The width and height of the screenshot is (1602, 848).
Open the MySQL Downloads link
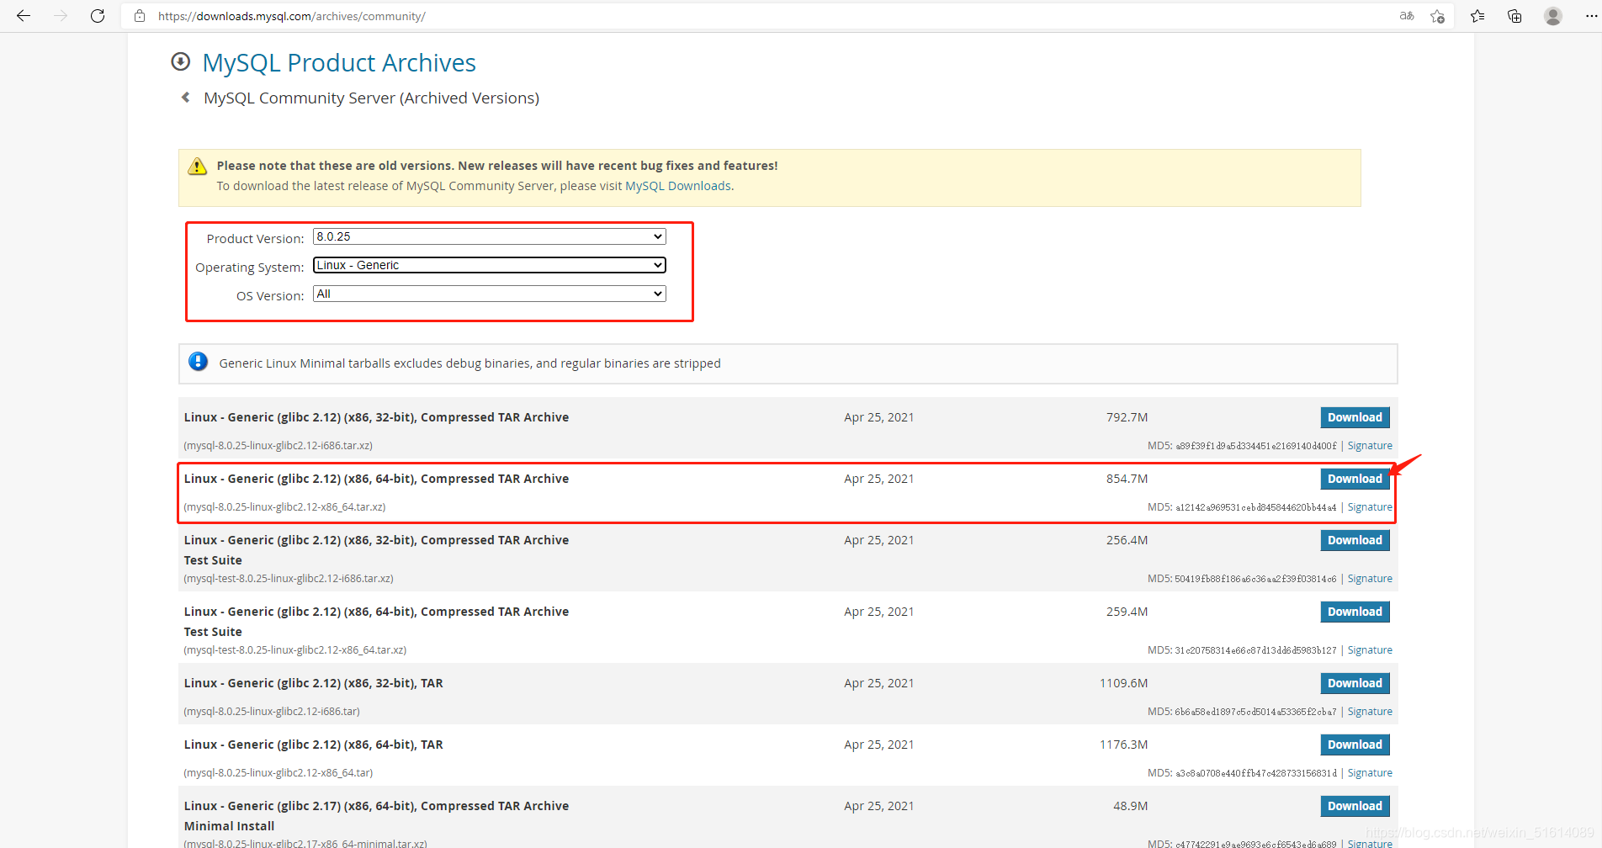tap(678, 186)
